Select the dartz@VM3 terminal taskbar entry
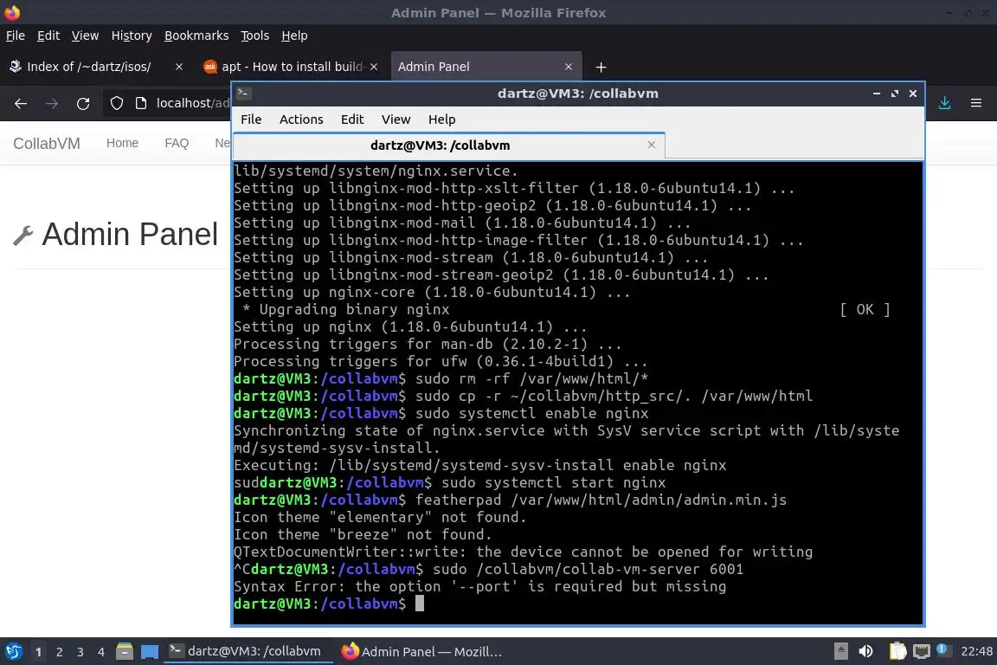The height and width of the screenshot is (665, 997). point(248,651)
